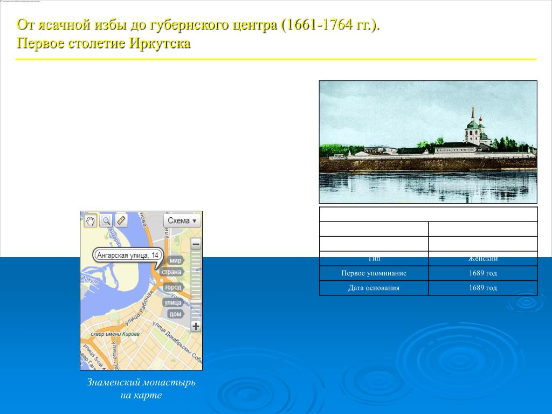Screen dimensions: 552x414
Task: Select the Дата основания table cell
Action: pyautogui.click(x=374, y=288)
